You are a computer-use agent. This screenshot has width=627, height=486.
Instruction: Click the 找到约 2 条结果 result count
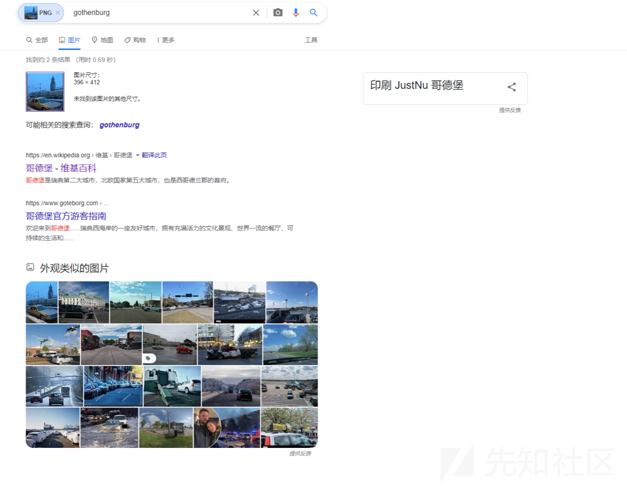(48, 60)
